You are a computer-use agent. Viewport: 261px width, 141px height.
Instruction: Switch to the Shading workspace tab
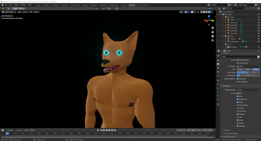85,5
